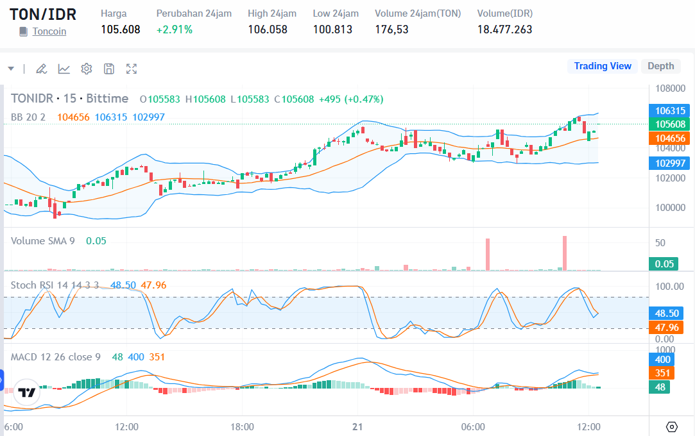Viewport: 695px width, 436px height.
Task: Click the 06:00 time axis label
Action: pyautogui.click(x=473, y=427)
